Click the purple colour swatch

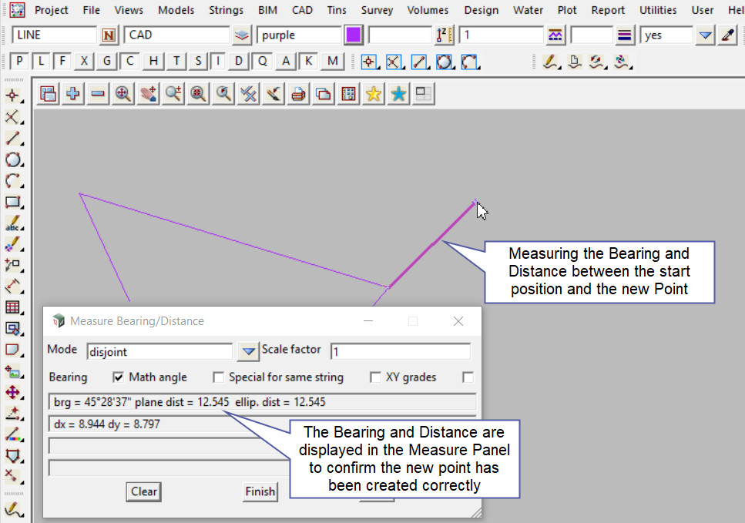tap(354, 35)
